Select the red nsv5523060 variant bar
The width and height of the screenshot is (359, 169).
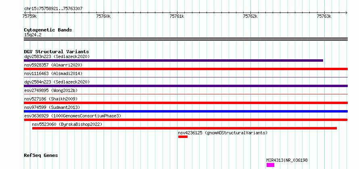click(x=184, y=128)
